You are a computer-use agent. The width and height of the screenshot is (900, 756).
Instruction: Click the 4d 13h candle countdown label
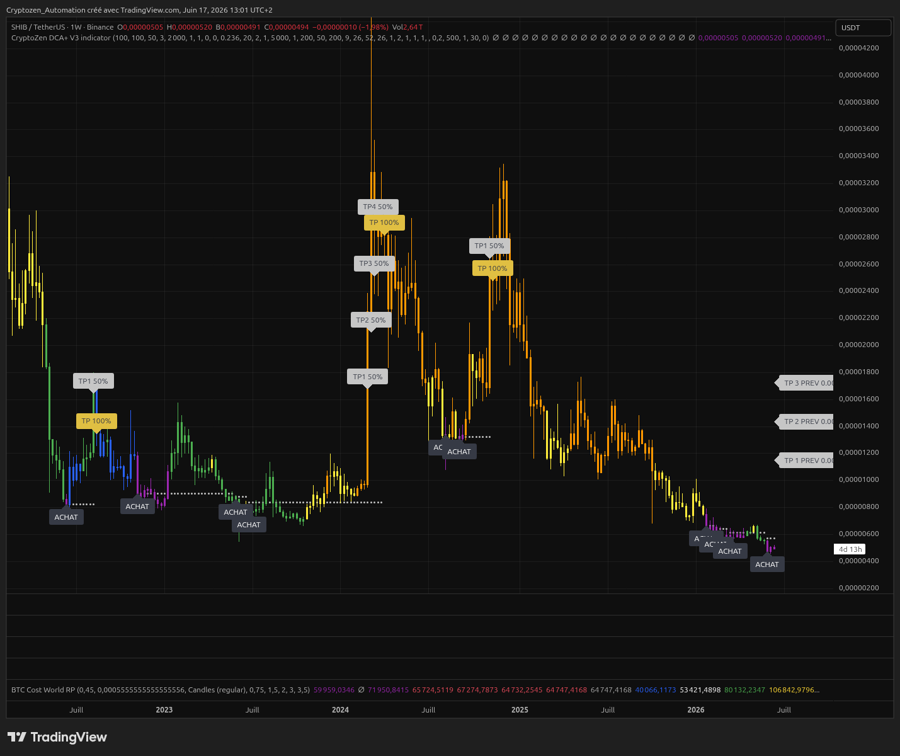point(850,549)
